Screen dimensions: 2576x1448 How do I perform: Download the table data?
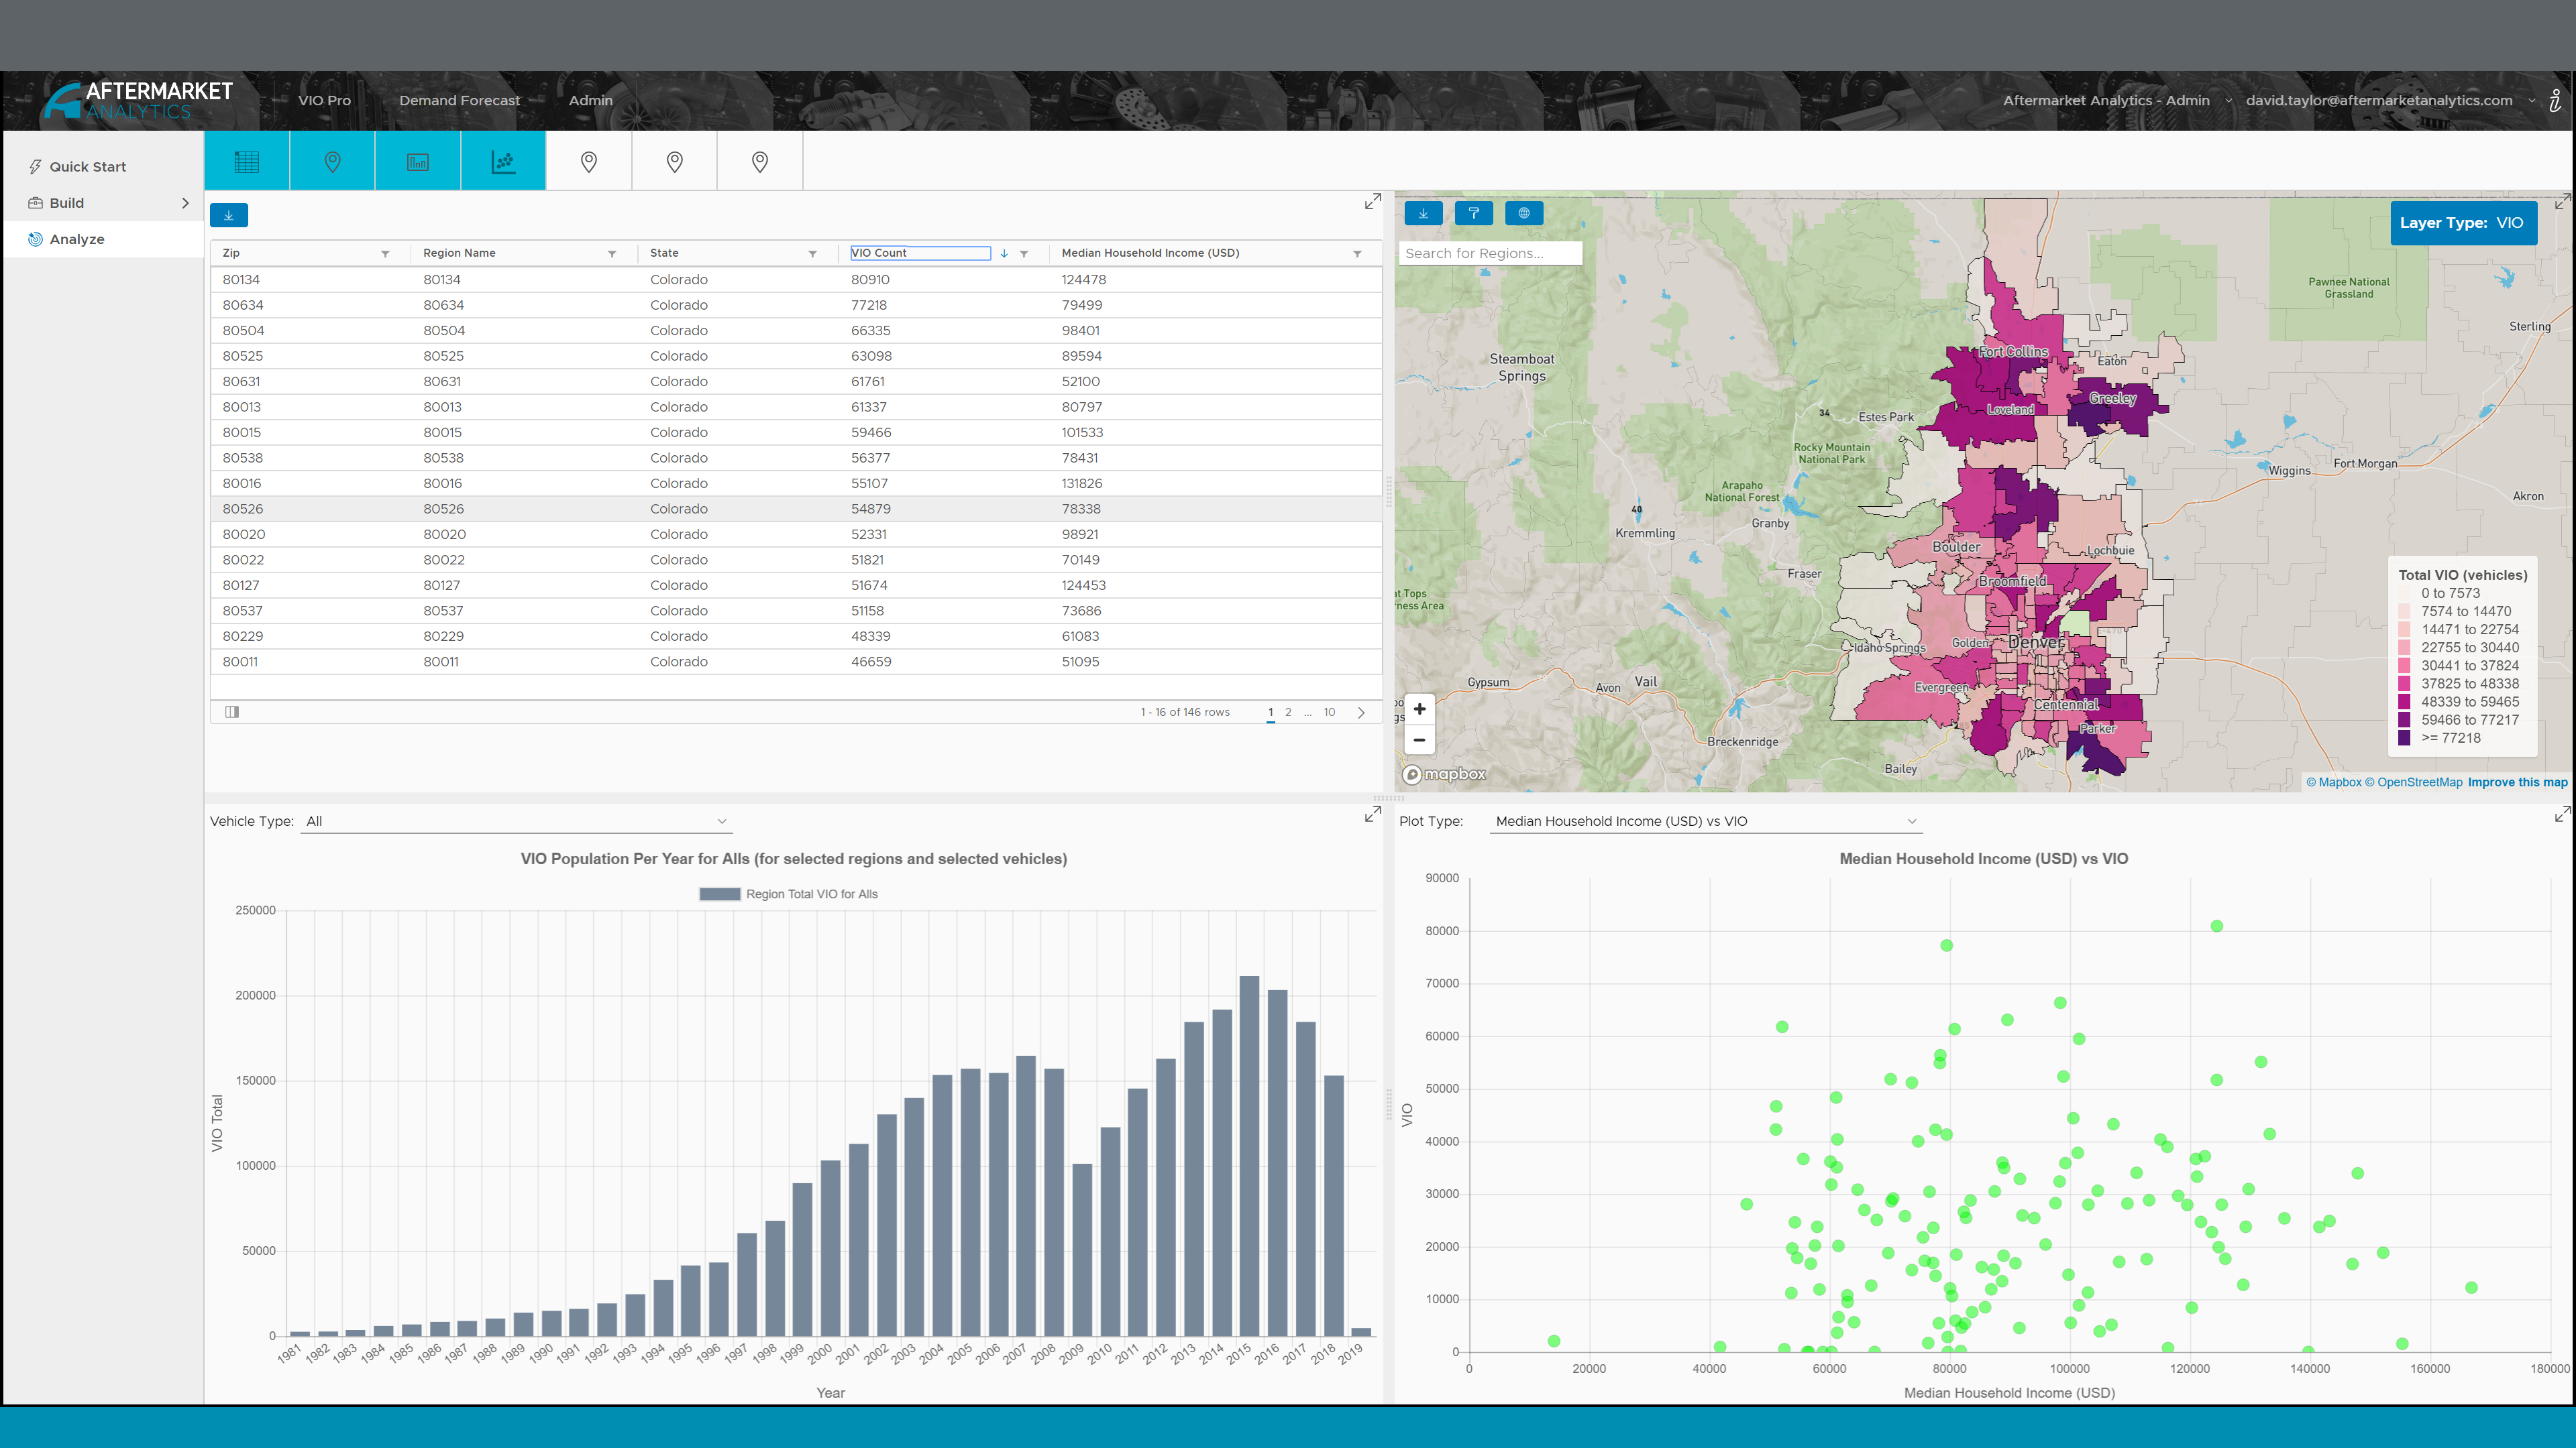228,215
